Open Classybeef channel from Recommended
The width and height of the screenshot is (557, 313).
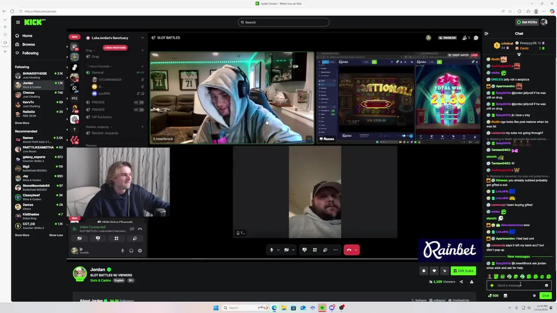point(39,197)
